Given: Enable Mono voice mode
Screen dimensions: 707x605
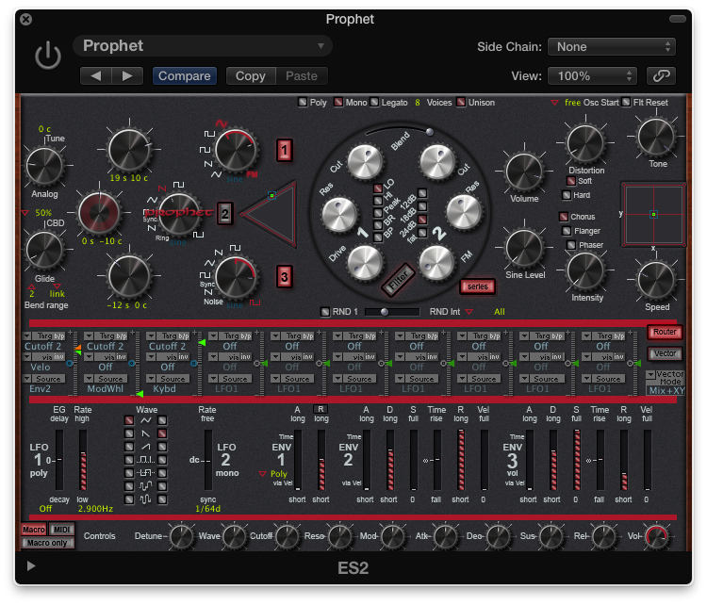Looking at the screenshot, I should (x=338, y=103).
